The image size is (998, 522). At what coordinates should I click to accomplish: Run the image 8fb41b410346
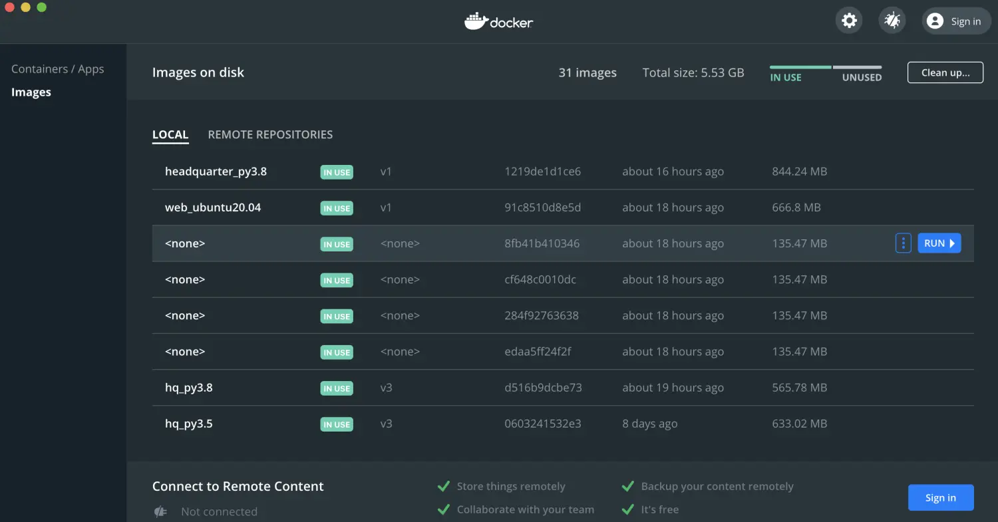click(x=939, y=243)
